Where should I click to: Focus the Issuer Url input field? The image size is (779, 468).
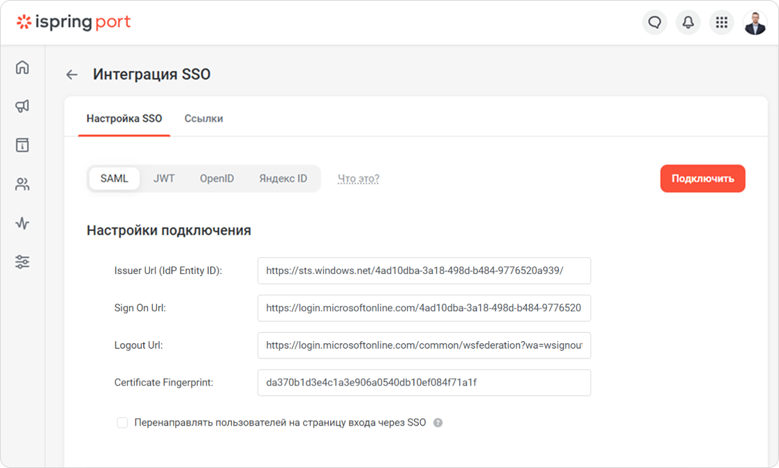[424, 271]
